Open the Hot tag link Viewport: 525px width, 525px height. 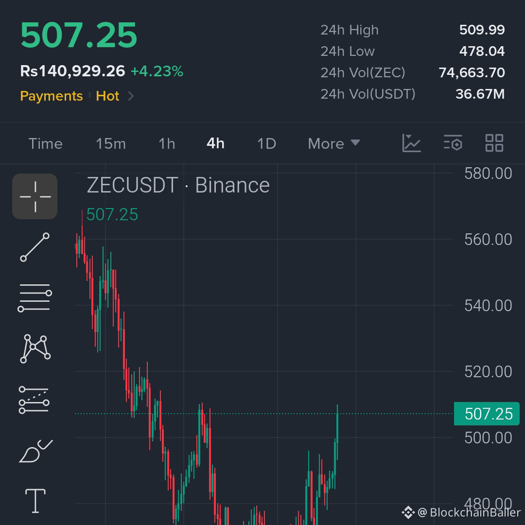point(107,96)
